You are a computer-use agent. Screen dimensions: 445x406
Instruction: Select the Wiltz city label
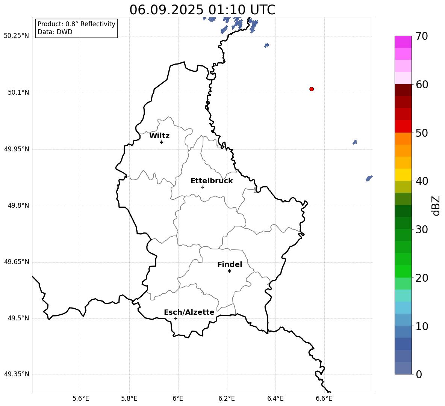[159, 136]
